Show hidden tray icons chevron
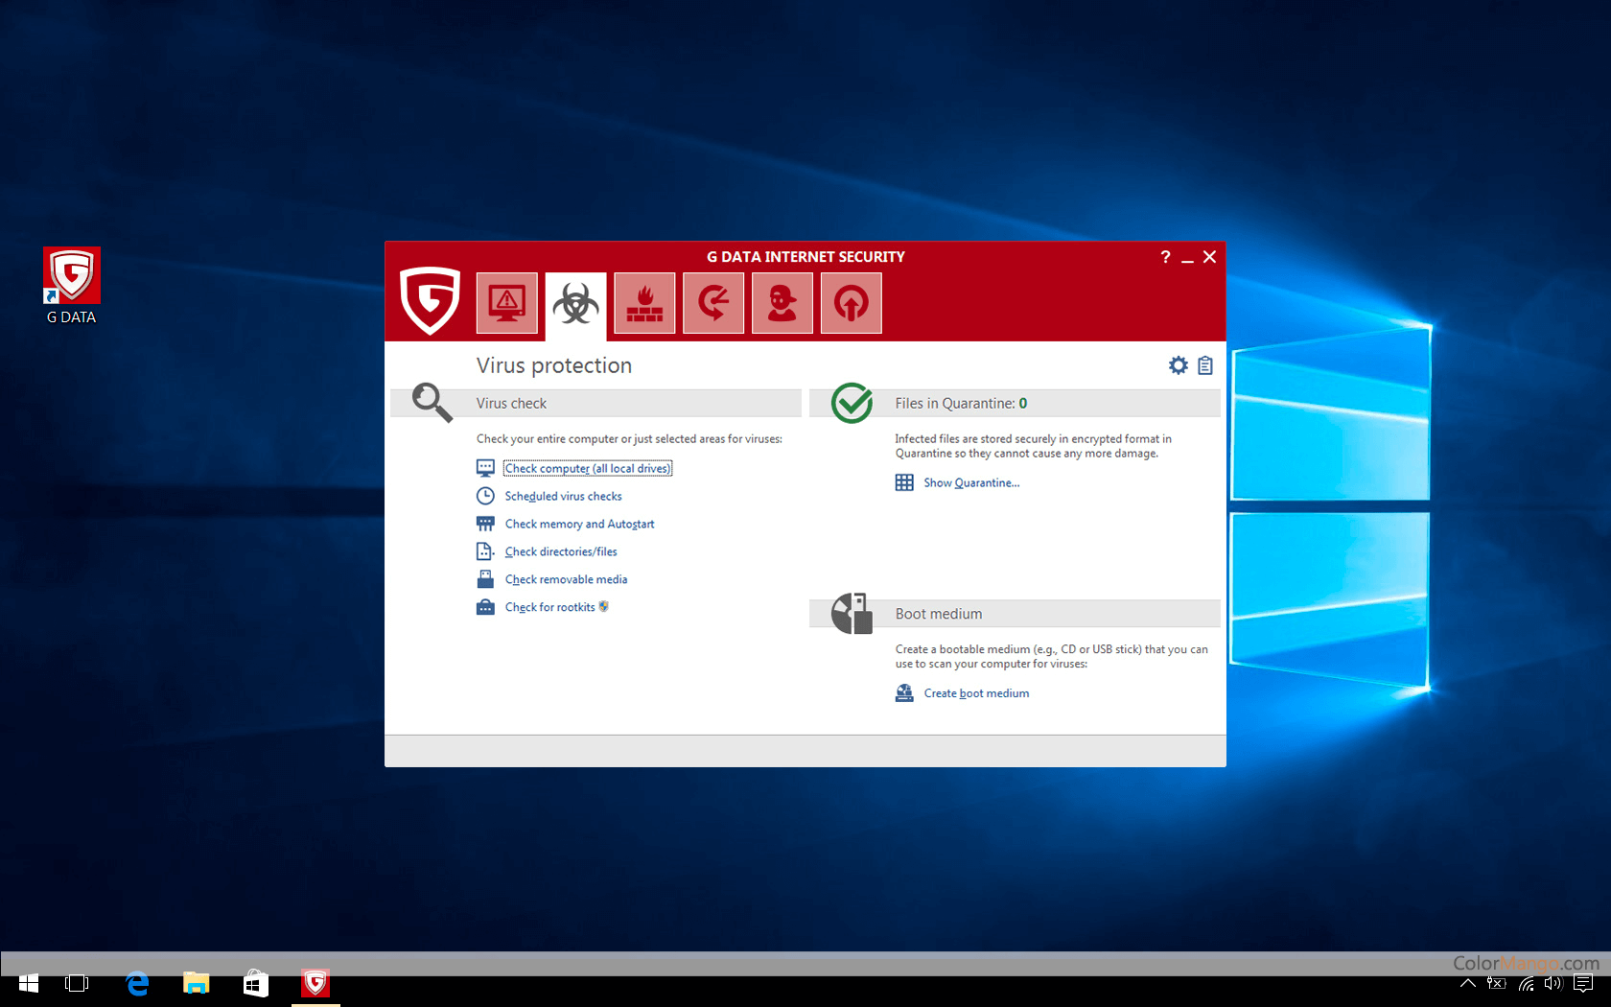The width and height of the screenshot is (1611, 1007). 1467,983
